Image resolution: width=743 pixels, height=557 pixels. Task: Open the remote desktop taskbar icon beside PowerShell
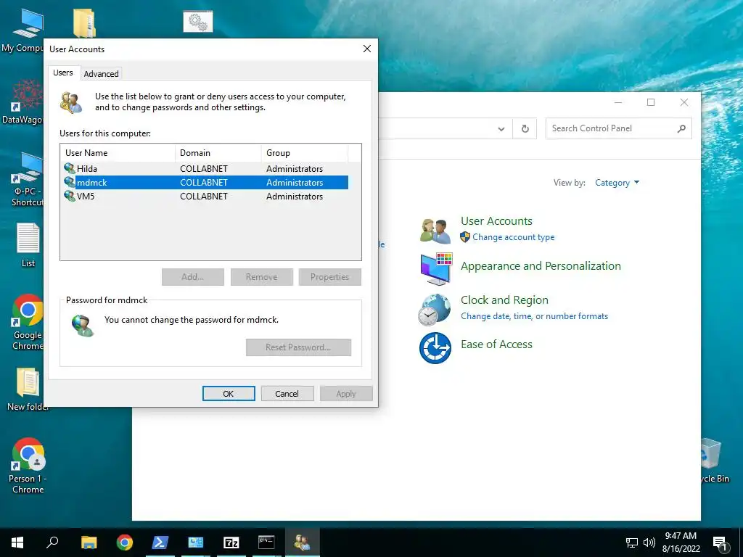[x=195, y=542]
